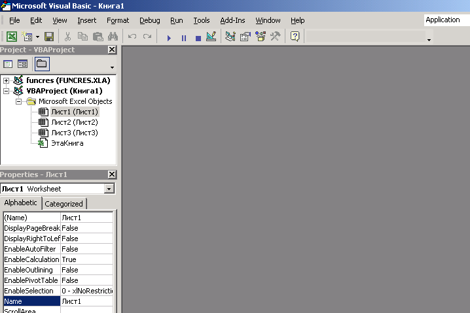Click the highlighted Name property row
This screenshot has height=313, width=470.
58,301
